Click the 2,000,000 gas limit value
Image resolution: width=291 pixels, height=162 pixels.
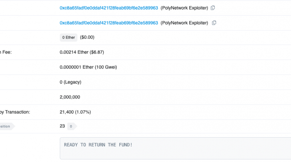point(70,97)
